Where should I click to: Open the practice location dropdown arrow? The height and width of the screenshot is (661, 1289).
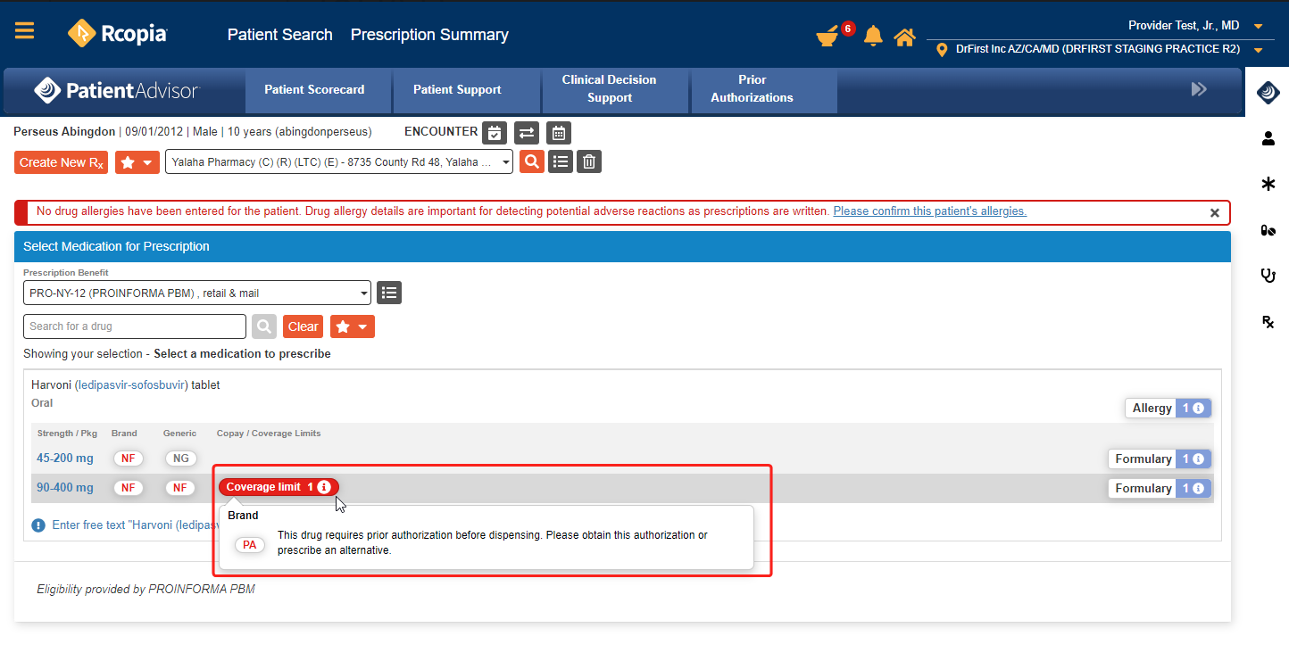[x=1258, y=50]
